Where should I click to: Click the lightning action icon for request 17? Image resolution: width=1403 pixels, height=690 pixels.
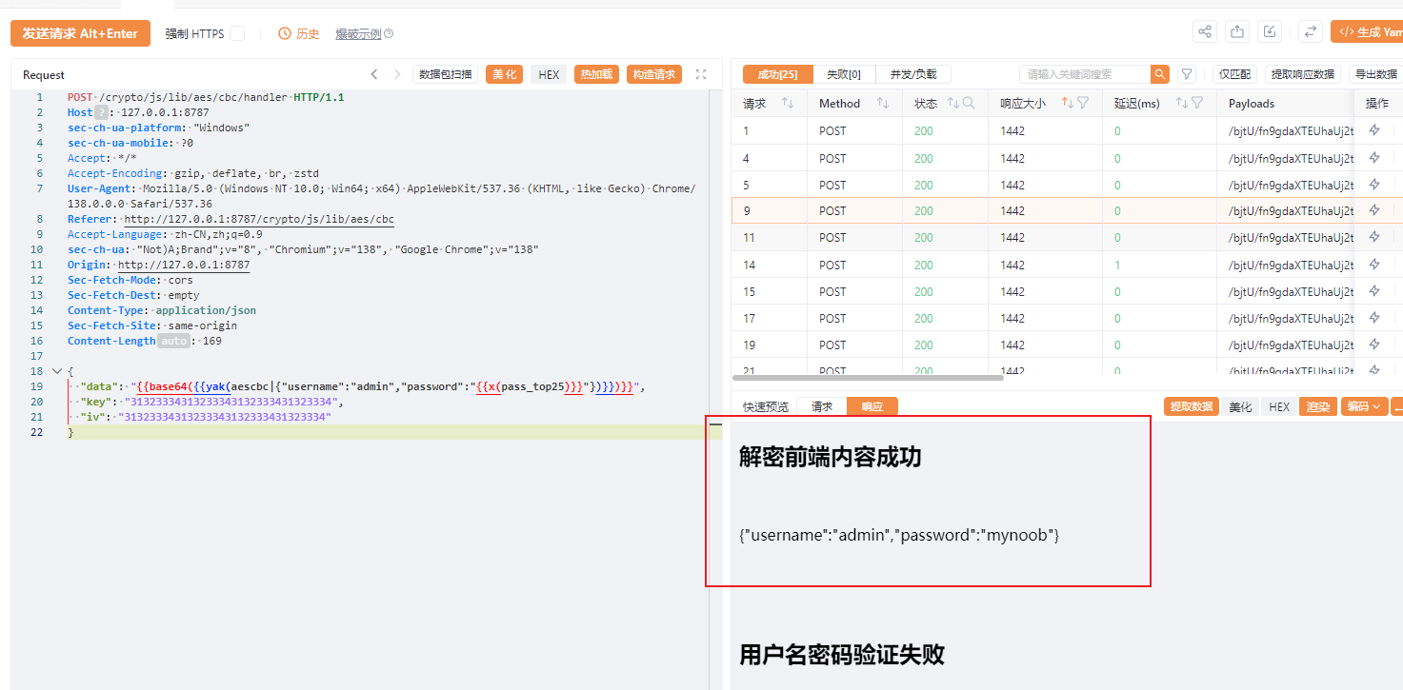point(1374,318)
